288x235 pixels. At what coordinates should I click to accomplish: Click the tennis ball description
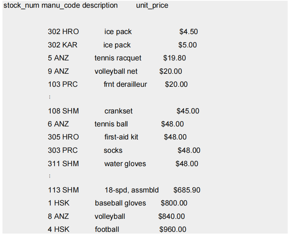[111, 124]
